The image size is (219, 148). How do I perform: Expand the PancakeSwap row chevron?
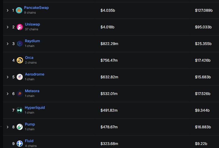click(7, 10)
